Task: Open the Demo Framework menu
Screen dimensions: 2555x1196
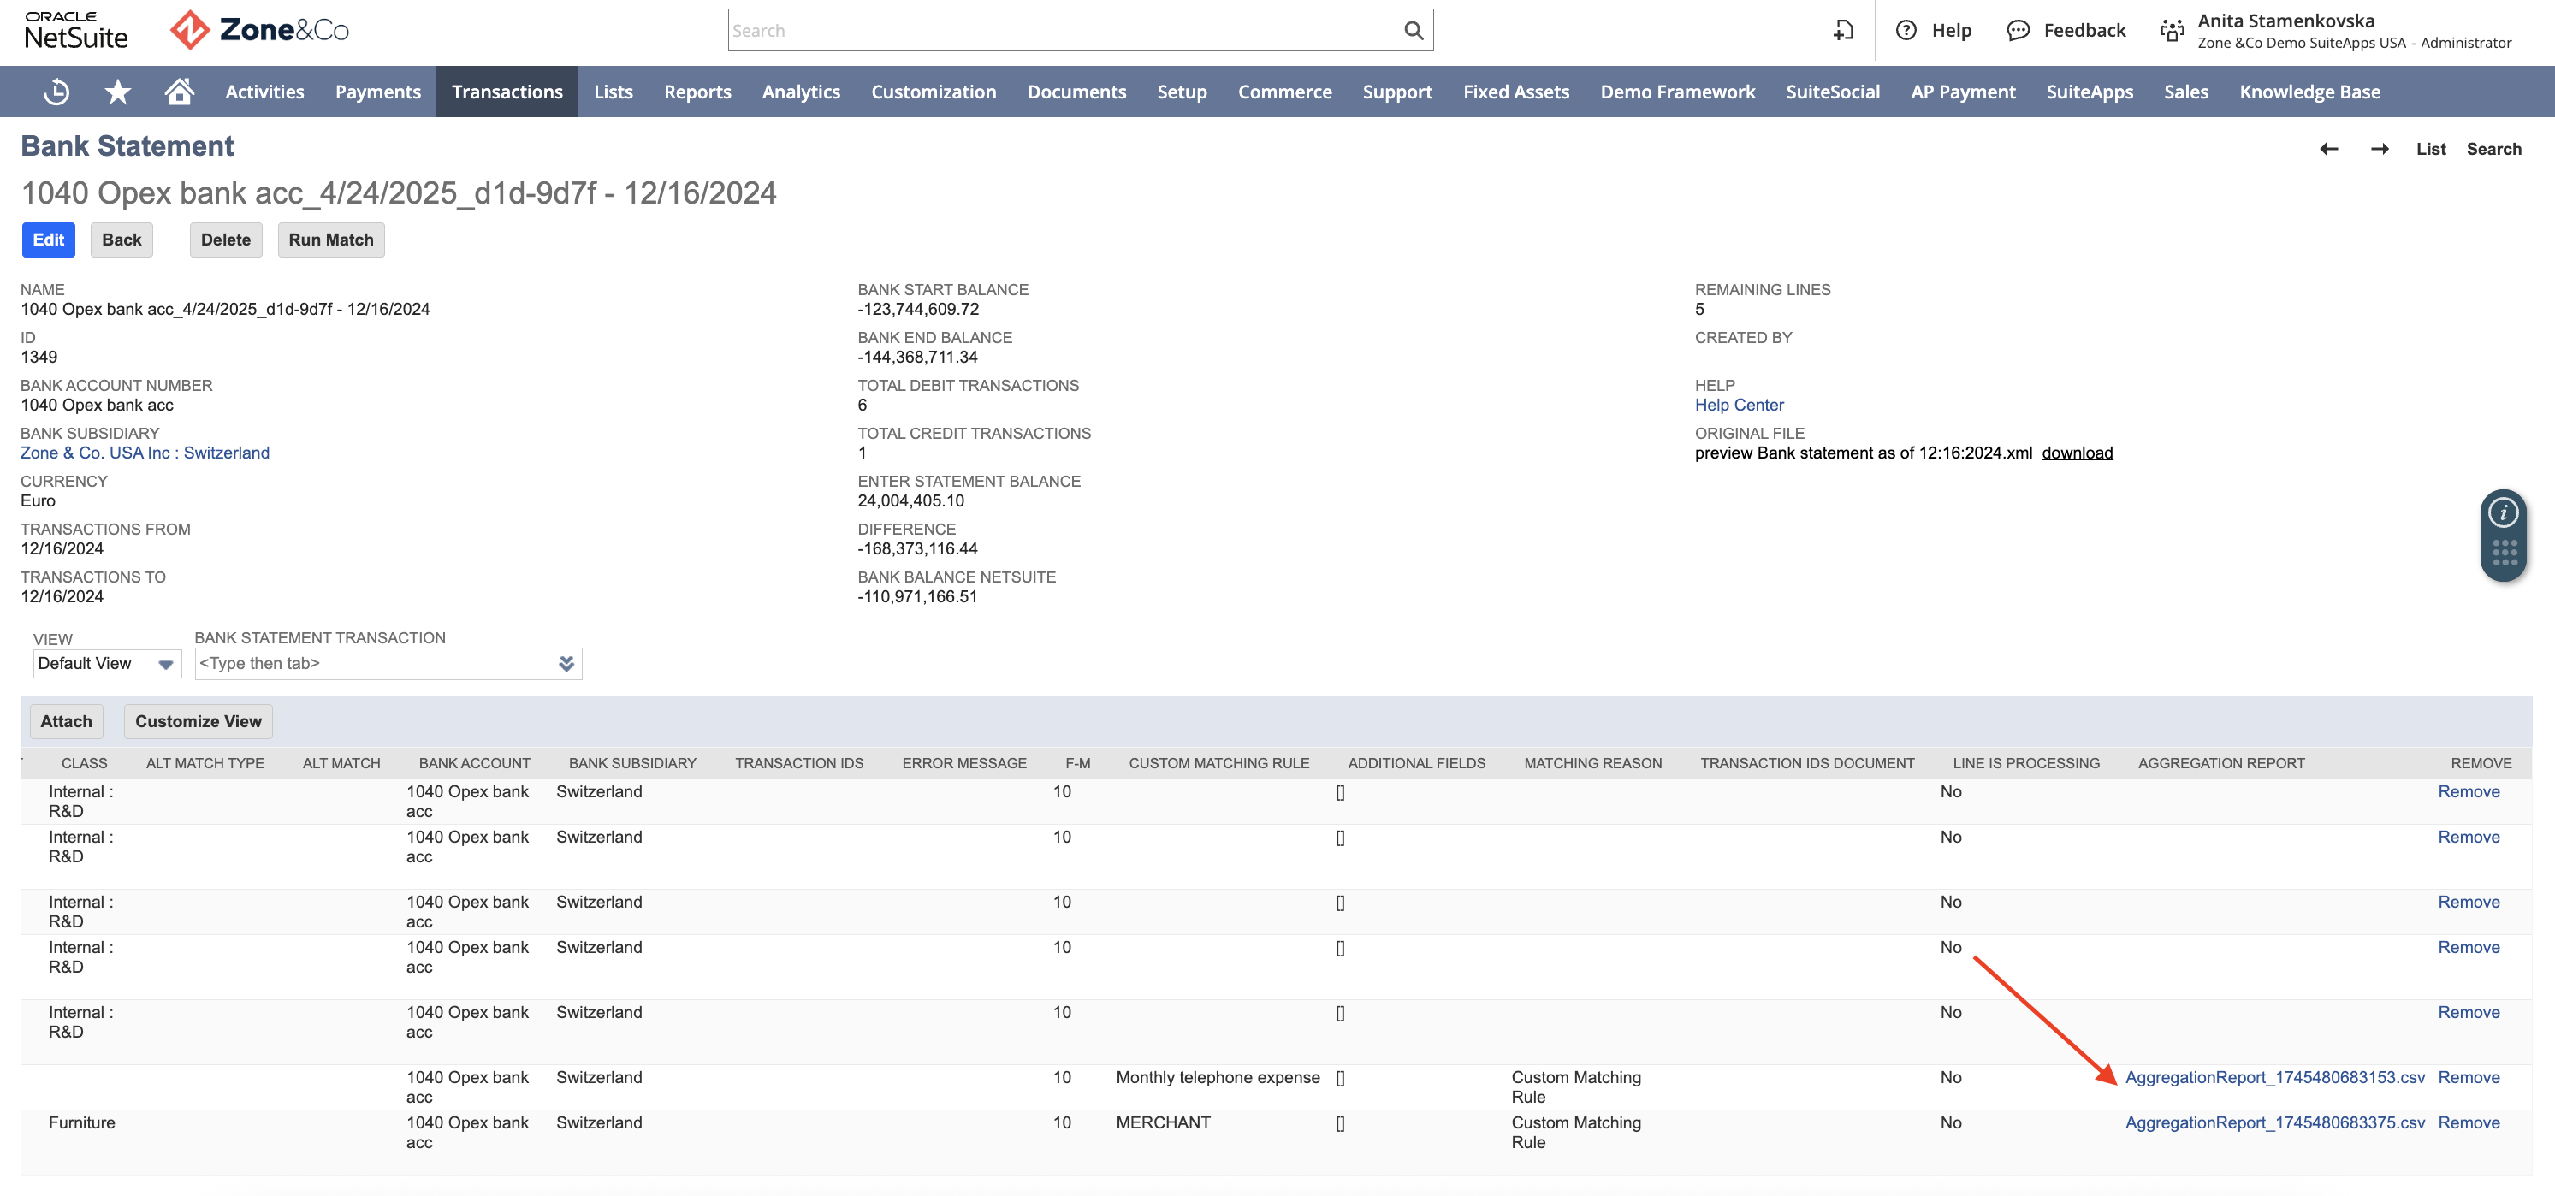Action: click(1677, 92)
